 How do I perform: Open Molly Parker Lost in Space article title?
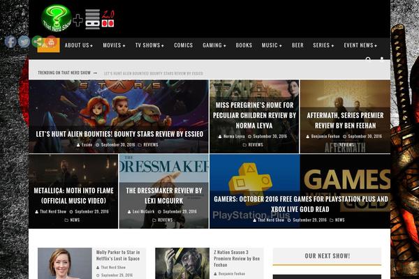tap(118, 255)
